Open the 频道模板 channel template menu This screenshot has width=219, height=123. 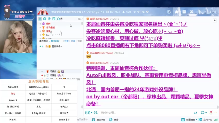pyautogui.click(x=189, y=120)
